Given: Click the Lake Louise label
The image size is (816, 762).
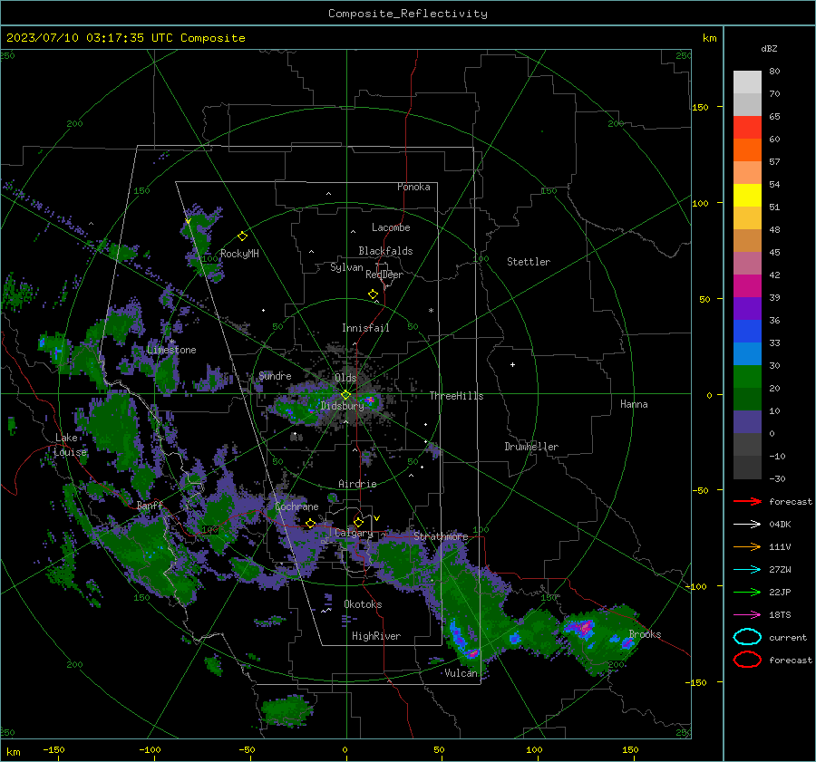Looking at the screenshot, I should click(x=70, y=445).
